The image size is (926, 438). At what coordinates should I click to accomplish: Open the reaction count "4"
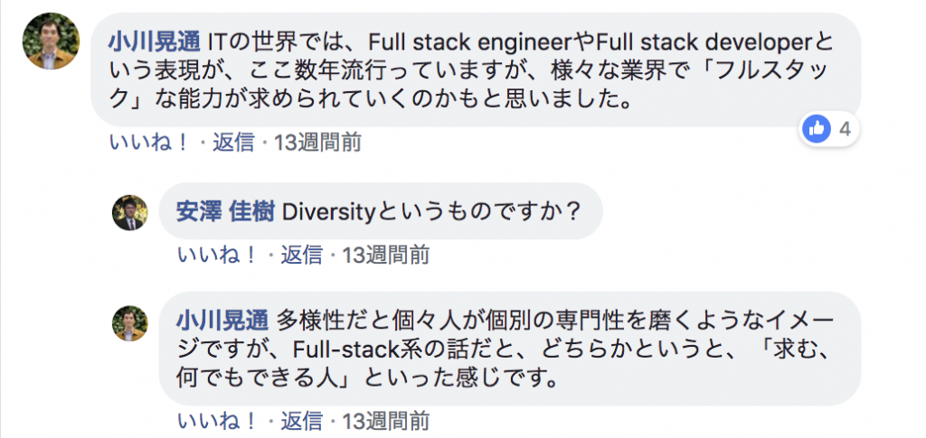[845, 129]
